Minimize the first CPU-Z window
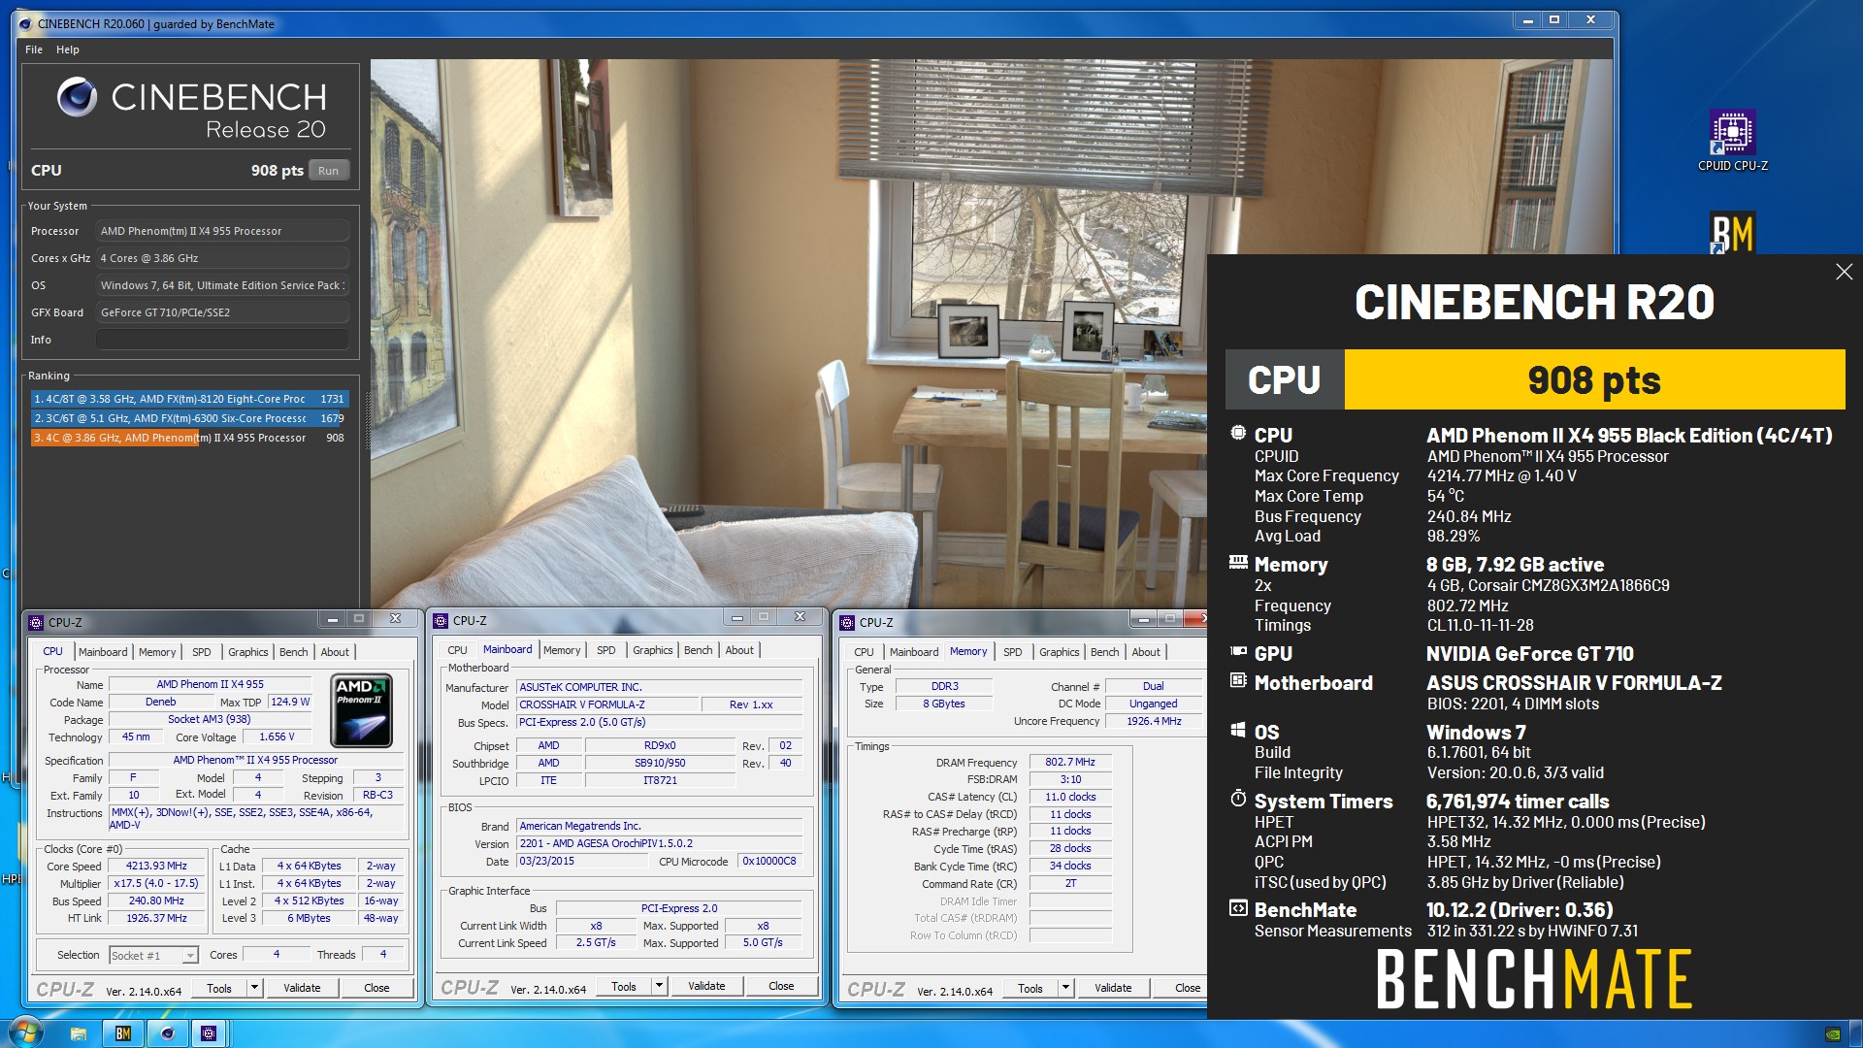 point(332,618)
